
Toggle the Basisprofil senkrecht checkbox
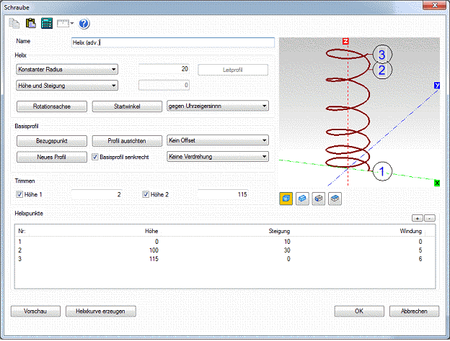coord(95,157)
